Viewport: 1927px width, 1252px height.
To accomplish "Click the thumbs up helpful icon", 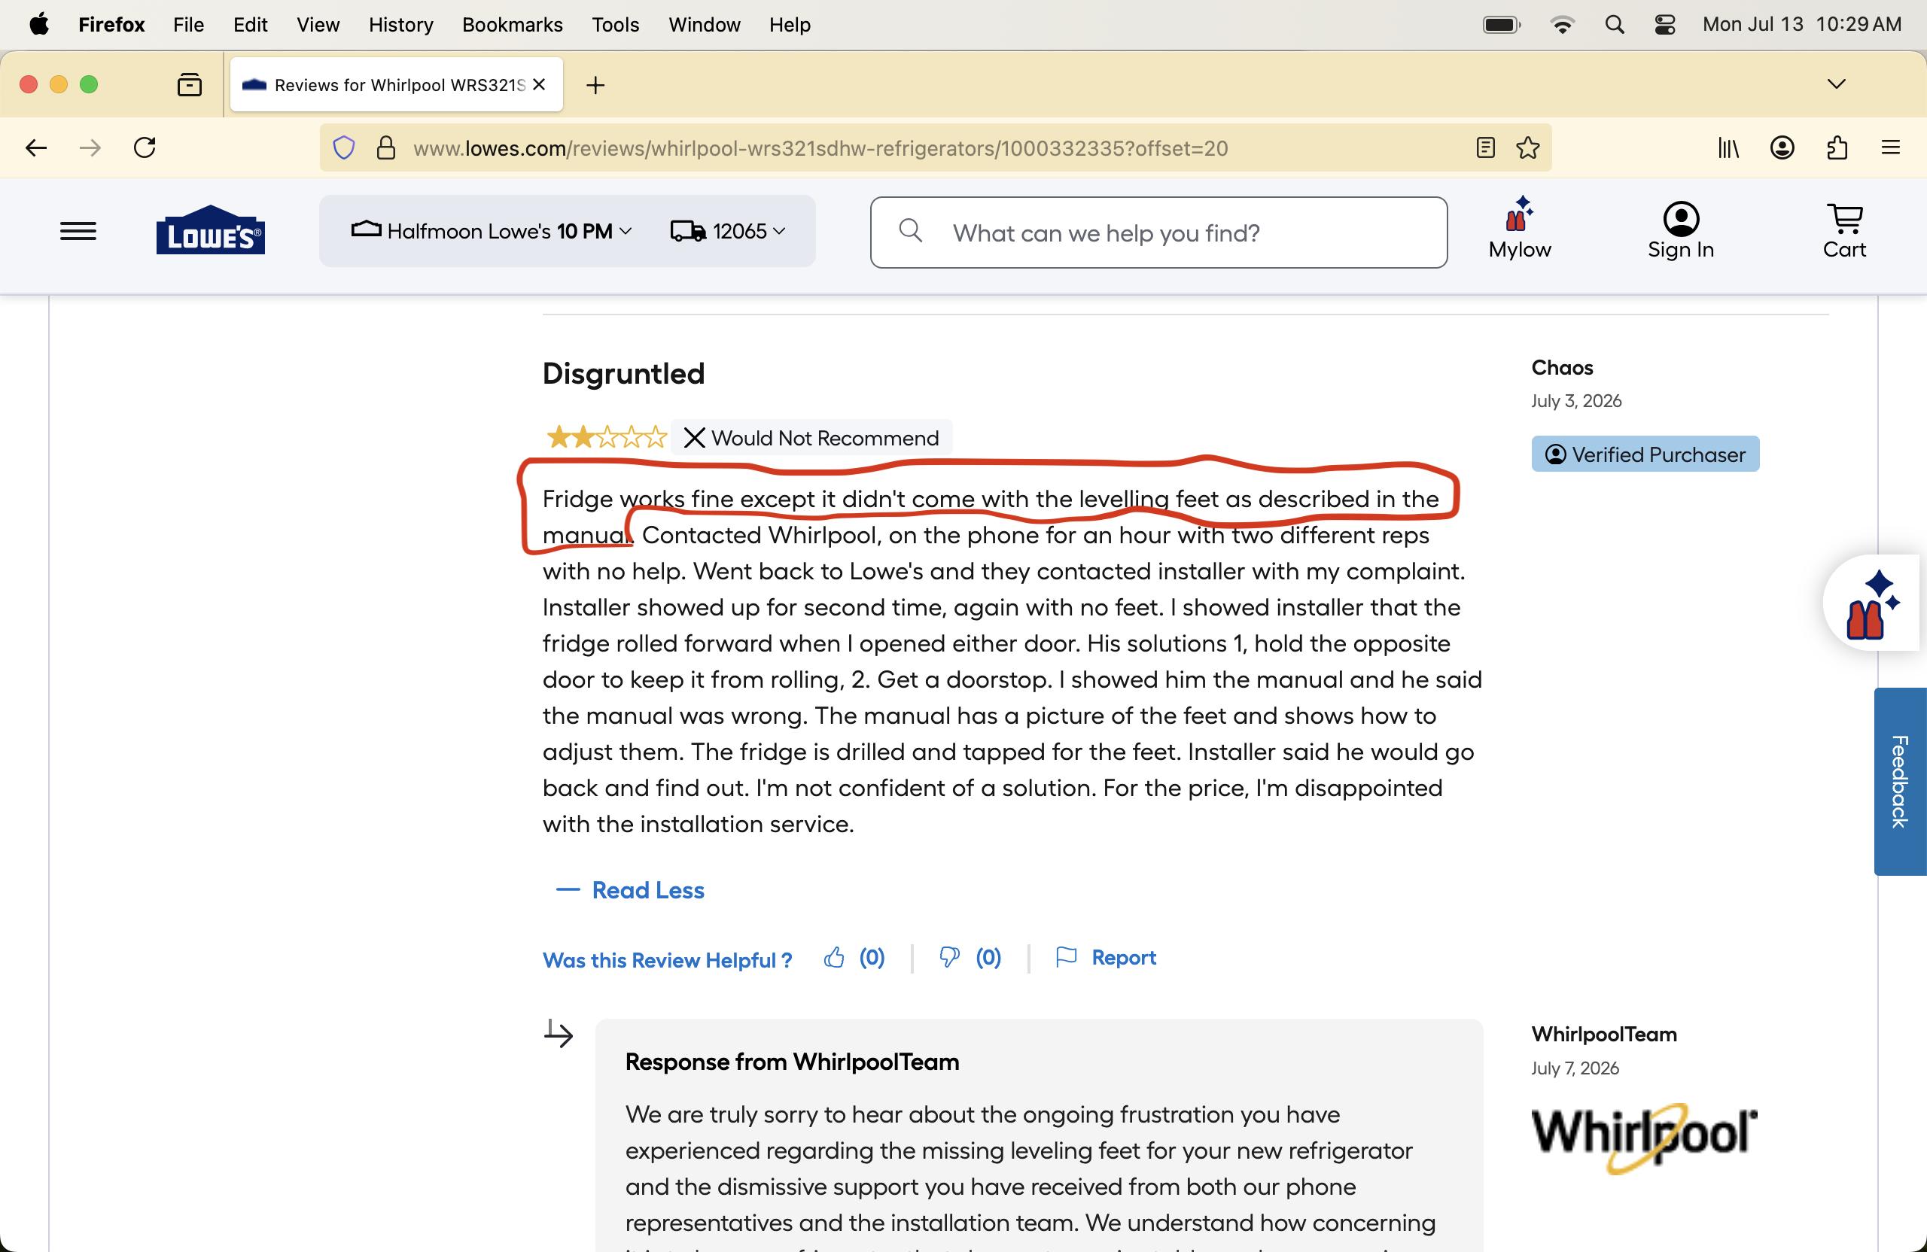I will [834, 957].
